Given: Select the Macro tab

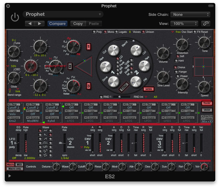Looking at the screenshot, I should (11, 165).
